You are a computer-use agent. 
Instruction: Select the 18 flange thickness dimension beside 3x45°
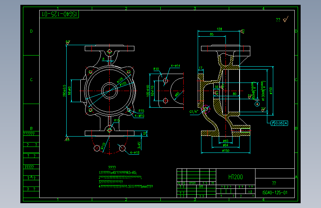coord(144,134)
